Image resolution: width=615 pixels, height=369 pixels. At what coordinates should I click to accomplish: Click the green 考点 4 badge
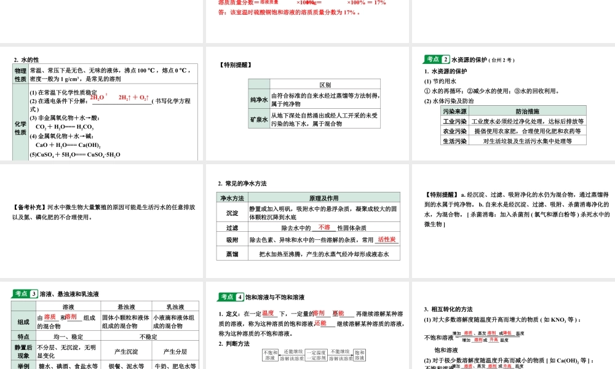point(231,296)
